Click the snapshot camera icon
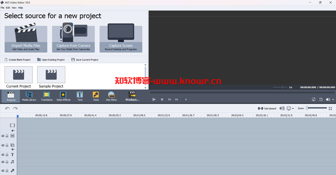 pyautogui.click(x=321, y=99)
